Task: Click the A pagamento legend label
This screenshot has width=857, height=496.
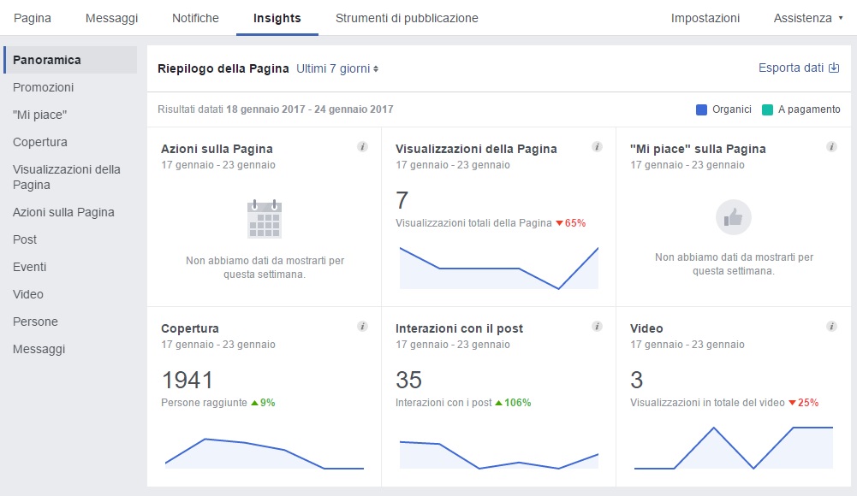Action: coord(809,109)
